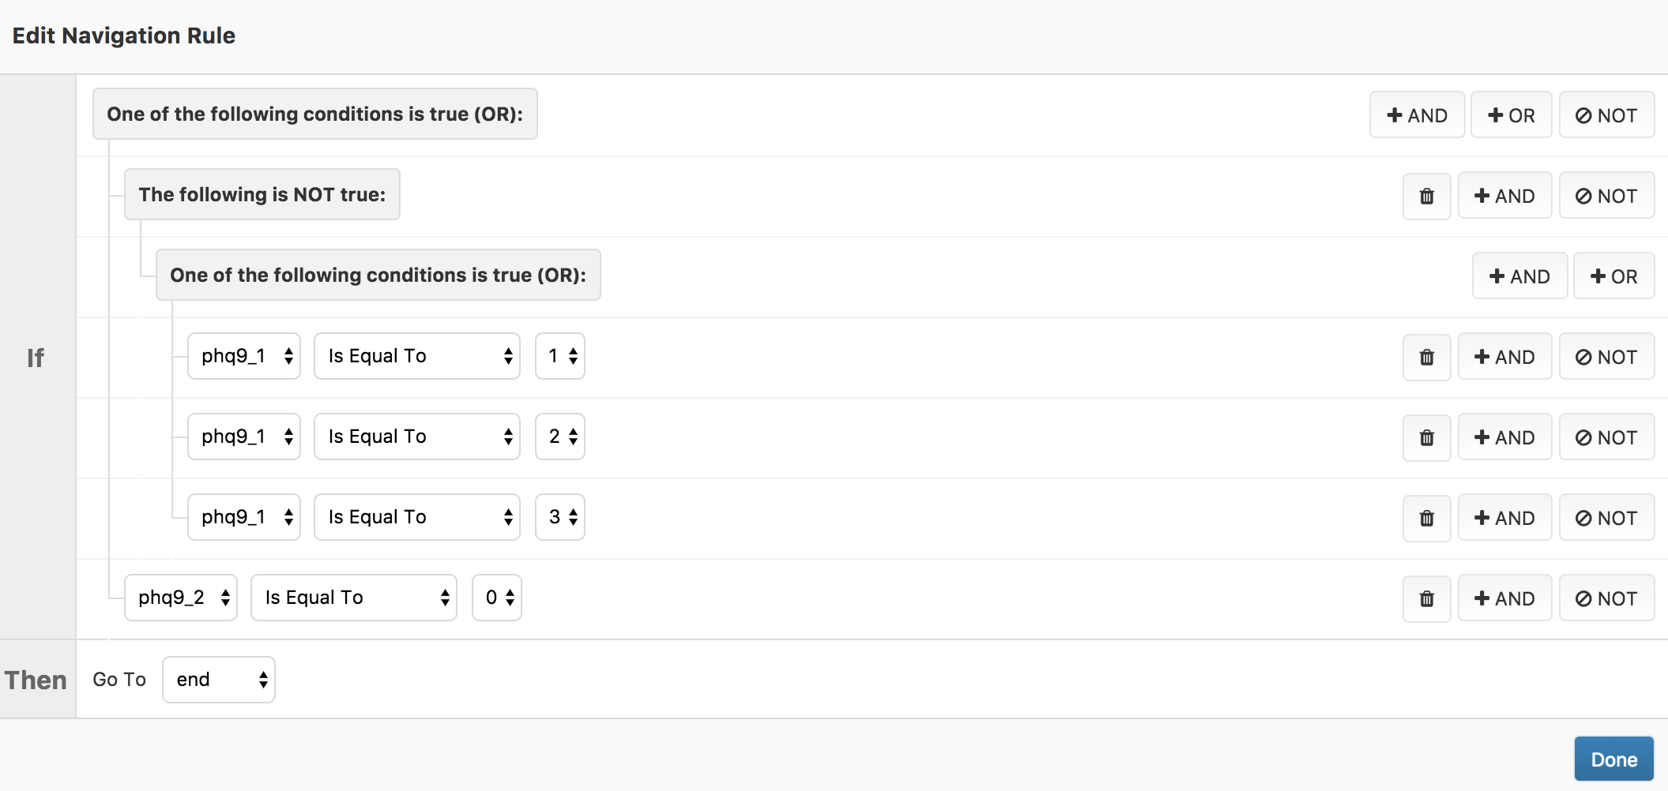Screen dimensions: 1668x791
Task: Open the 'Go To' end destination dropdown
Action: (219, 680)
